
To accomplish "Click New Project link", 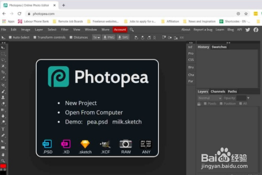I will [81, 103].
